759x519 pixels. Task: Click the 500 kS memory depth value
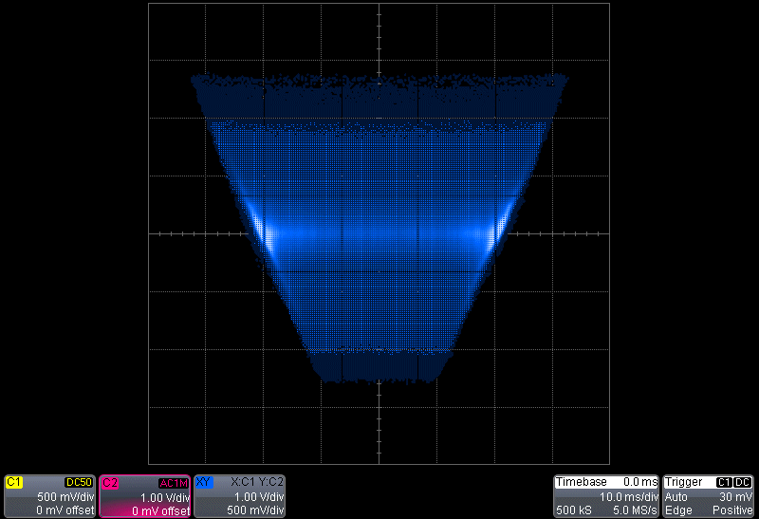574,510
